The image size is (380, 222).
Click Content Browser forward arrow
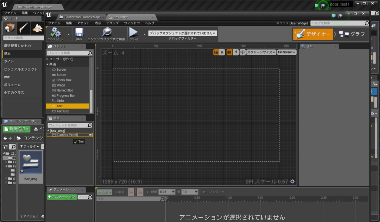[x=10, y=138]
